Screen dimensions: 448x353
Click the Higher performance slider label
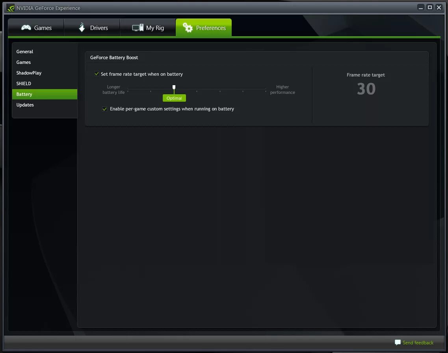click(282, 90)
